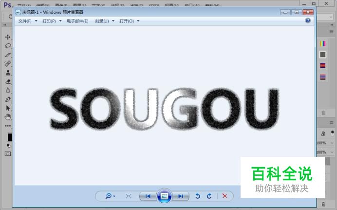337x210 pixels.
Task: Click 电子邮件(E) in photo viewer
Action: [x=77, y=21]
